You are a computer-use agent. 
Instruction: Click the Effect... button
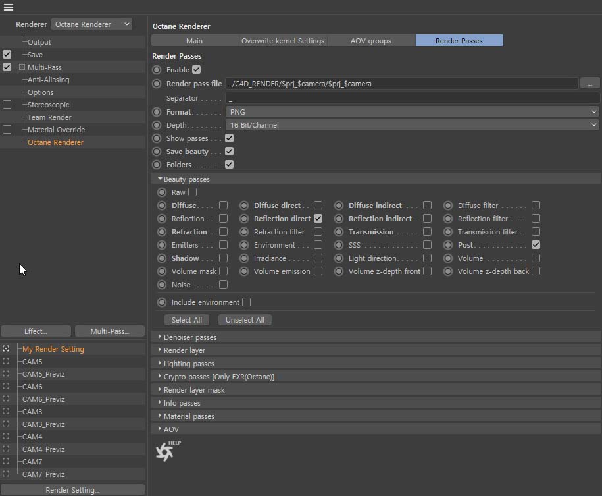pyautogui.click(x=36, y=331)
